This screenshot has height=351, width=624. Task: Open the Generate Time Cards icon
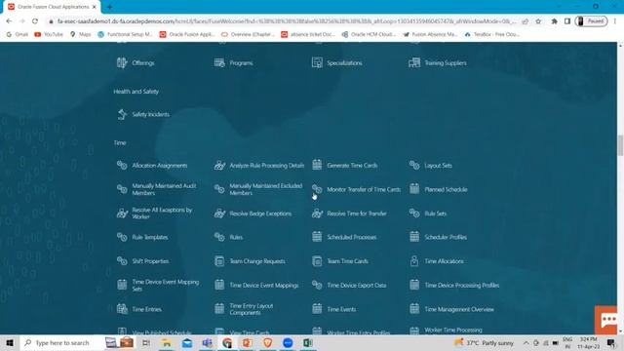point(317,165)
